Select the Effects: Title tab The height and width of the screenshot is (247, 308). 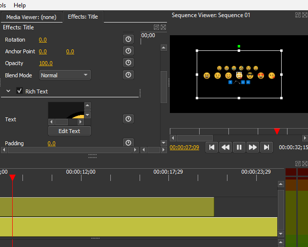click(x=83, y=17)
